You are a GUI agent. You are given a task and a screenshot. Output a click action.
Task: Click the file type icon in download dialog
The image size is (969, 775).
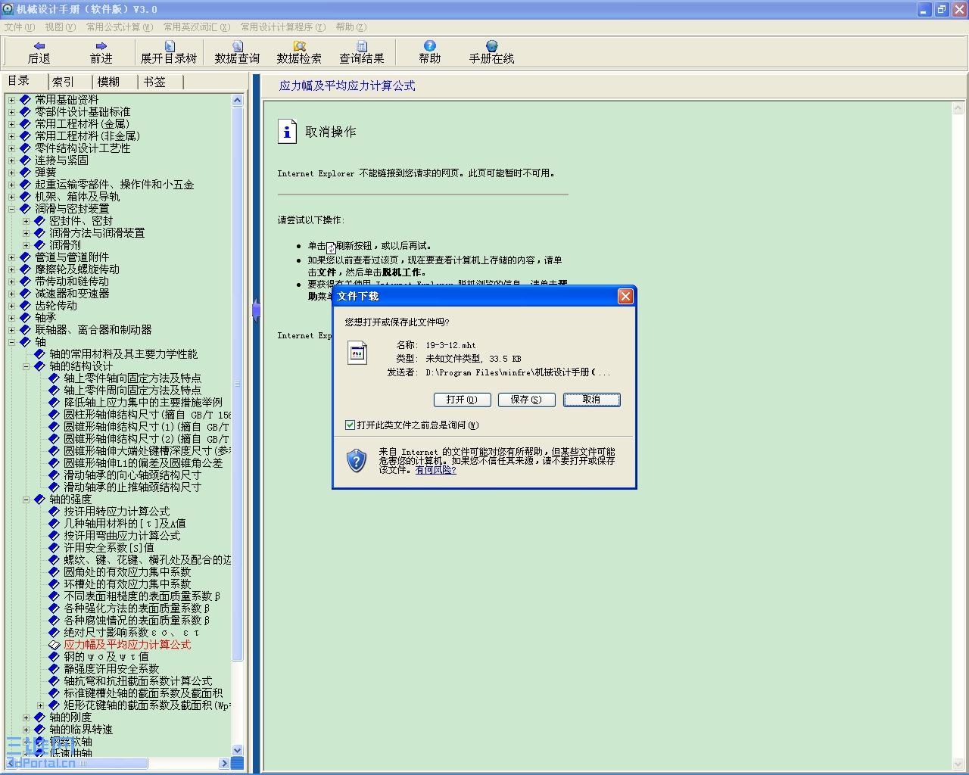pos(357,353)
